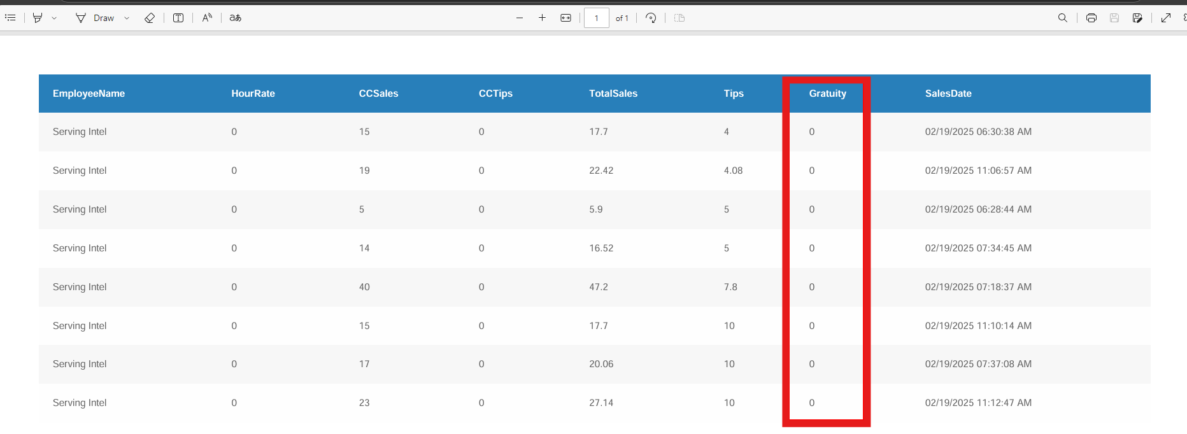Open the Draw options dropdown arrow

tap(127, 18)
